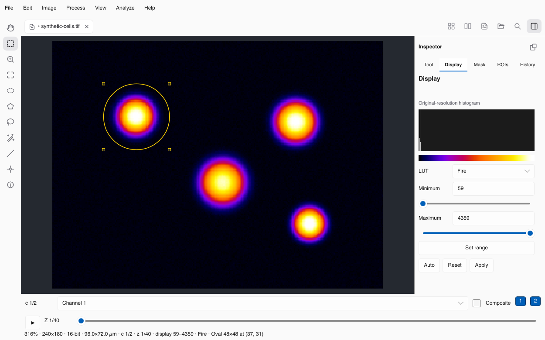Pop out the Inspector panel
Screen dimensions: 545x340
click(x=533, y=47)
